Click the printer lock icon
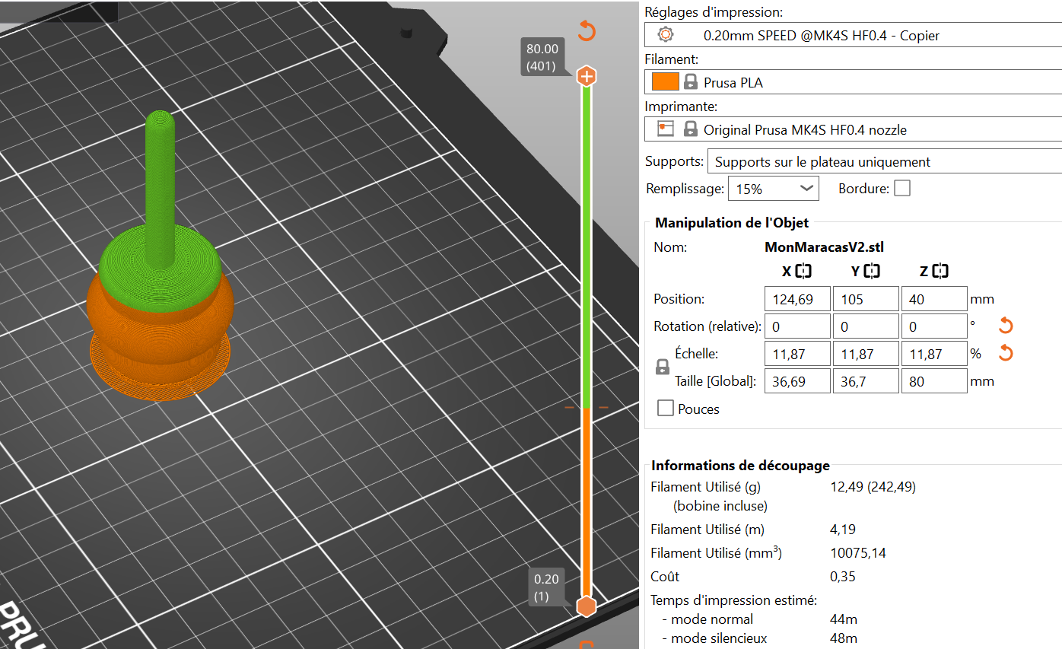Screen dimensions: 1062x649 tap(691, 129)
